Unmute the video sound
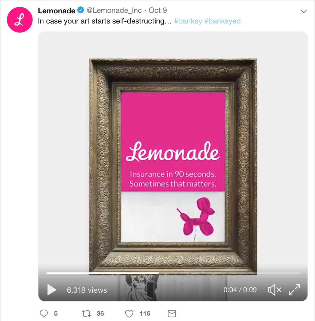The image size is (315, 321). (x=274, y=290)
